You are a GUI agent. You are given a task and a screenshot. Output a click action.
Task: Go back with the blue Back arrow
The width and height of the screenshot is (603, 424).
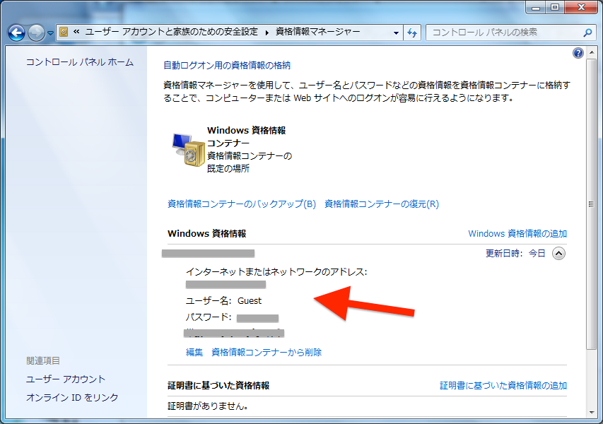coord(16,33)
